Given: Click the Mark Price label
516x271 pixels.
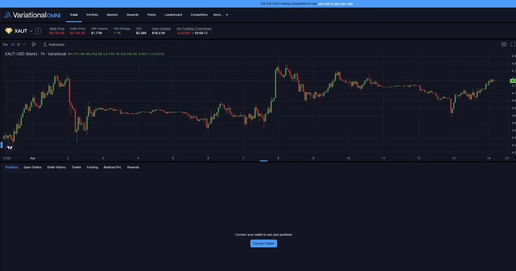Looking at the screenshot, I should pyautogui.click(x=57, y=29).
